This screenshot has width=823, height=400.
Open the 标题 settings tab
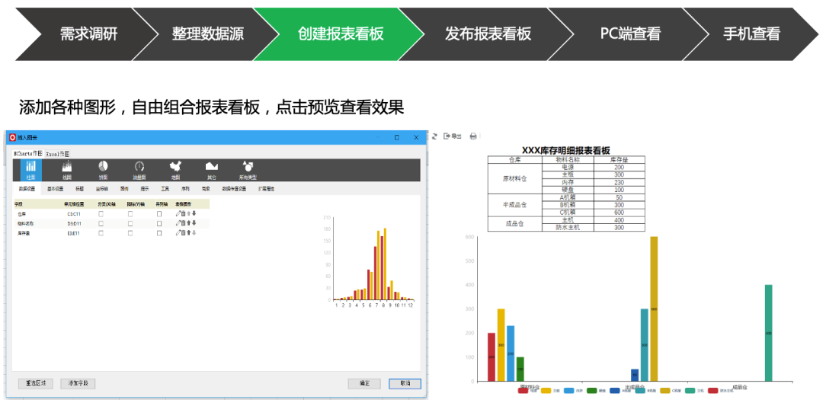pyautogui.click(x=79, y=188)
